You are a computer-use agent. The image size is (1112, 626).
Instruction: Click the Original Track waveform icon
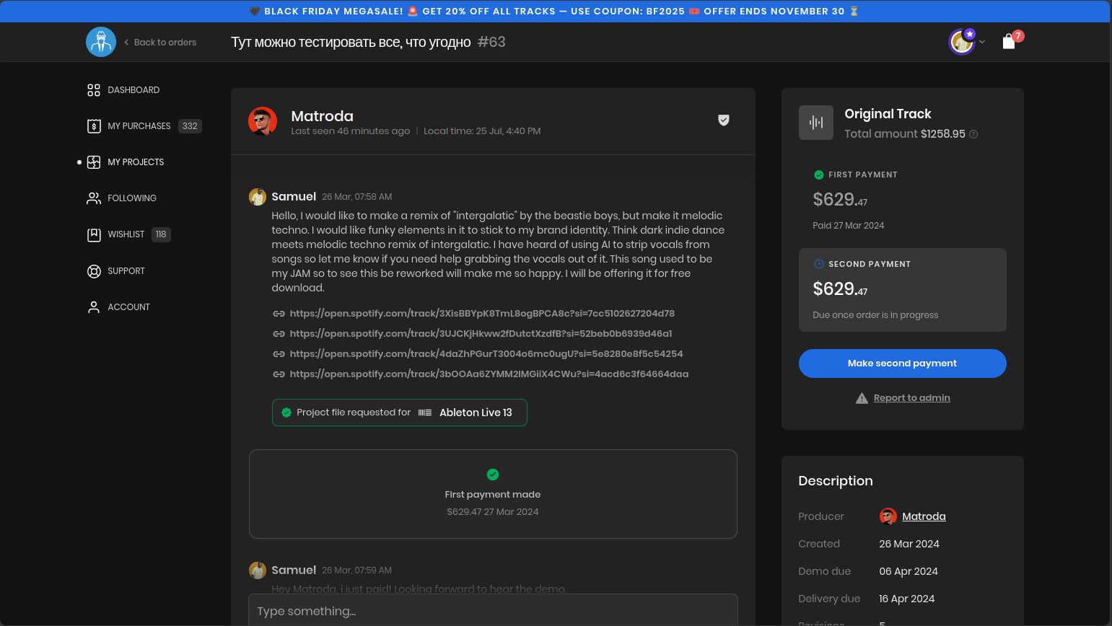pos(815,123)
